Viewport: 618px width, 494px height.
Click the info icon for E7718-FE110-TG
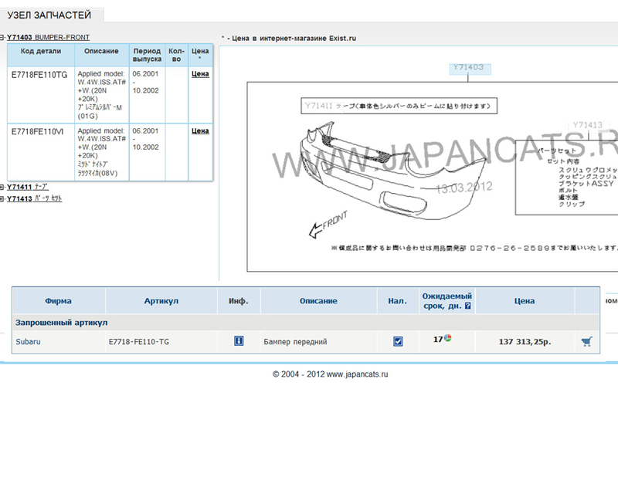[239, 340]
